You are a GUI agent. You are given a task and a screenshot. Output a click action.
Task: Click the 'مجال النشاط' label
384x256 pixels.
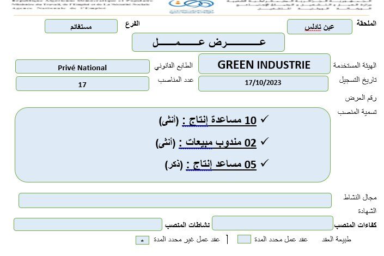(359, 197)
